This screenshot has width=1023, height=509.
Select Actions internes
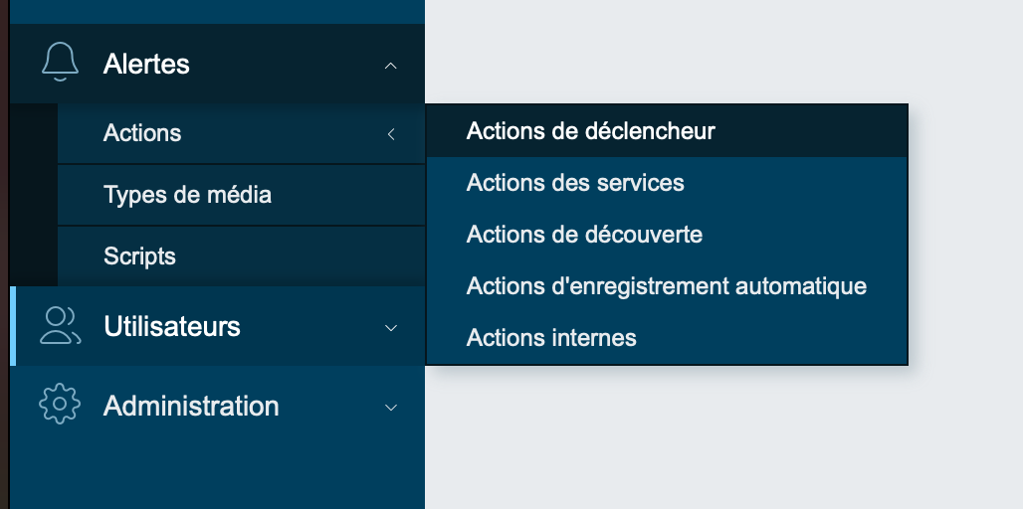(x=551, y=338)
